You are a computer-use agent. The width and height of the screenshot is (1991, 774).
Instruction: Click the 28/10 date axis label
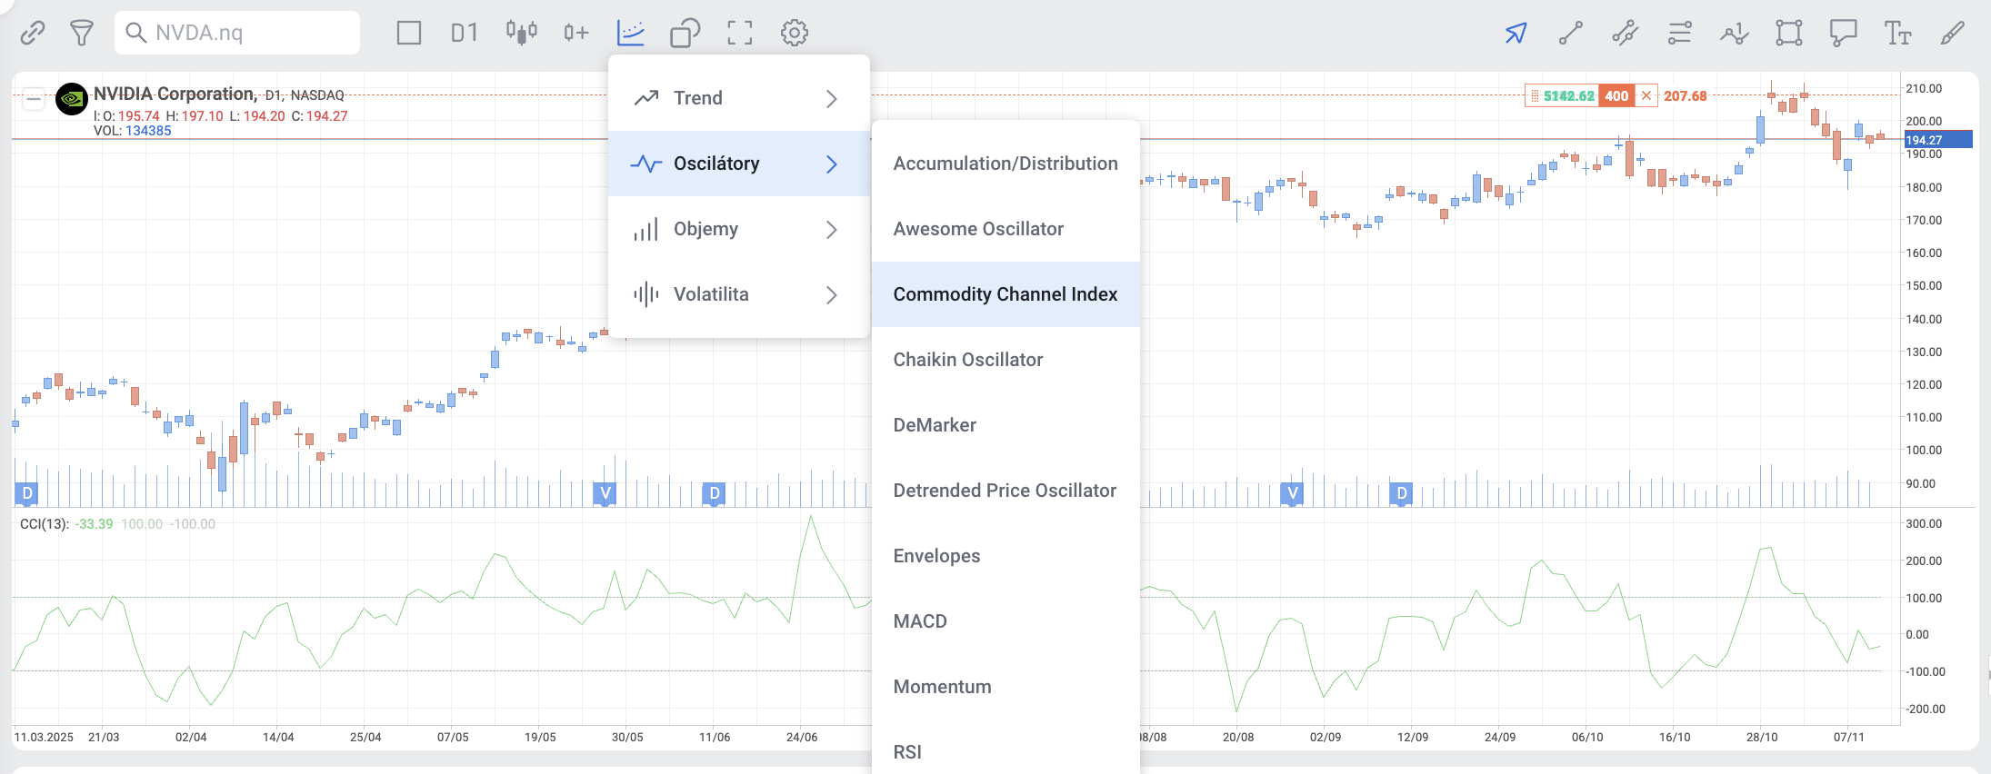(1762, 737)
